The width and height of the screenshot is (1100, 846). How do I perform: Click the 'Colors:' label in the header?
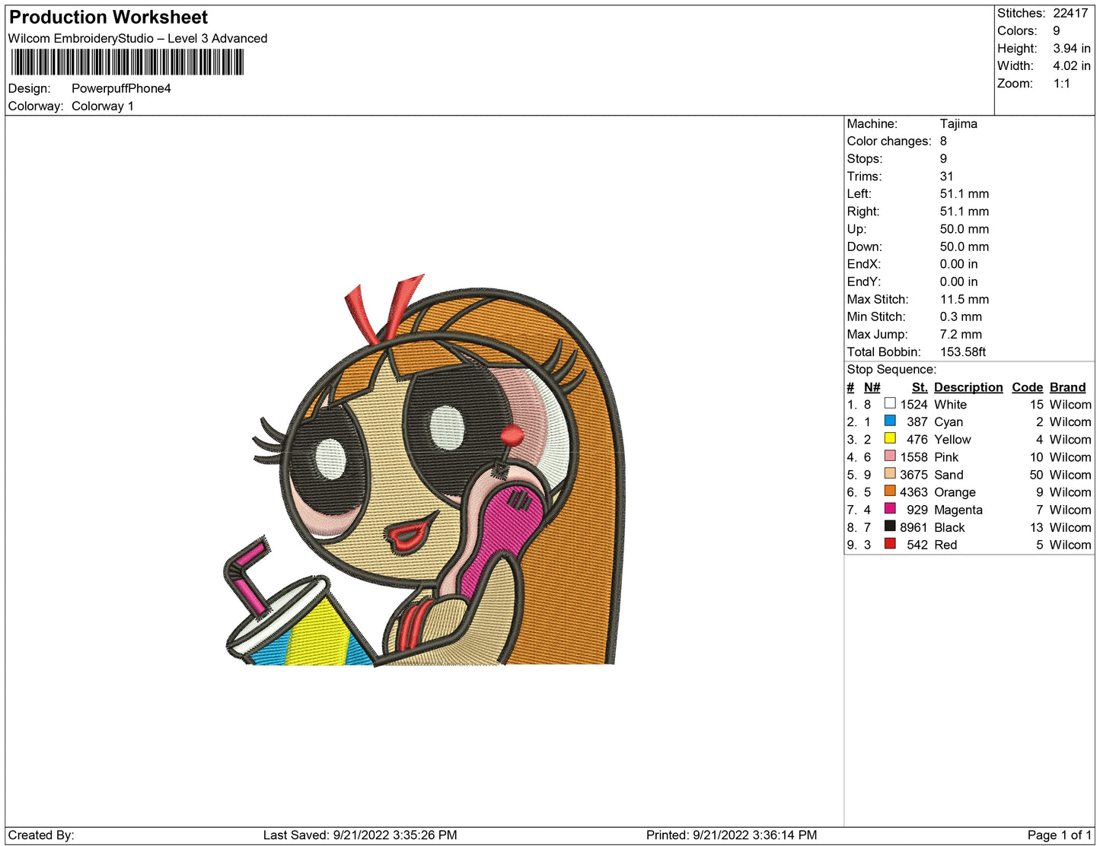coord(1017,30)
